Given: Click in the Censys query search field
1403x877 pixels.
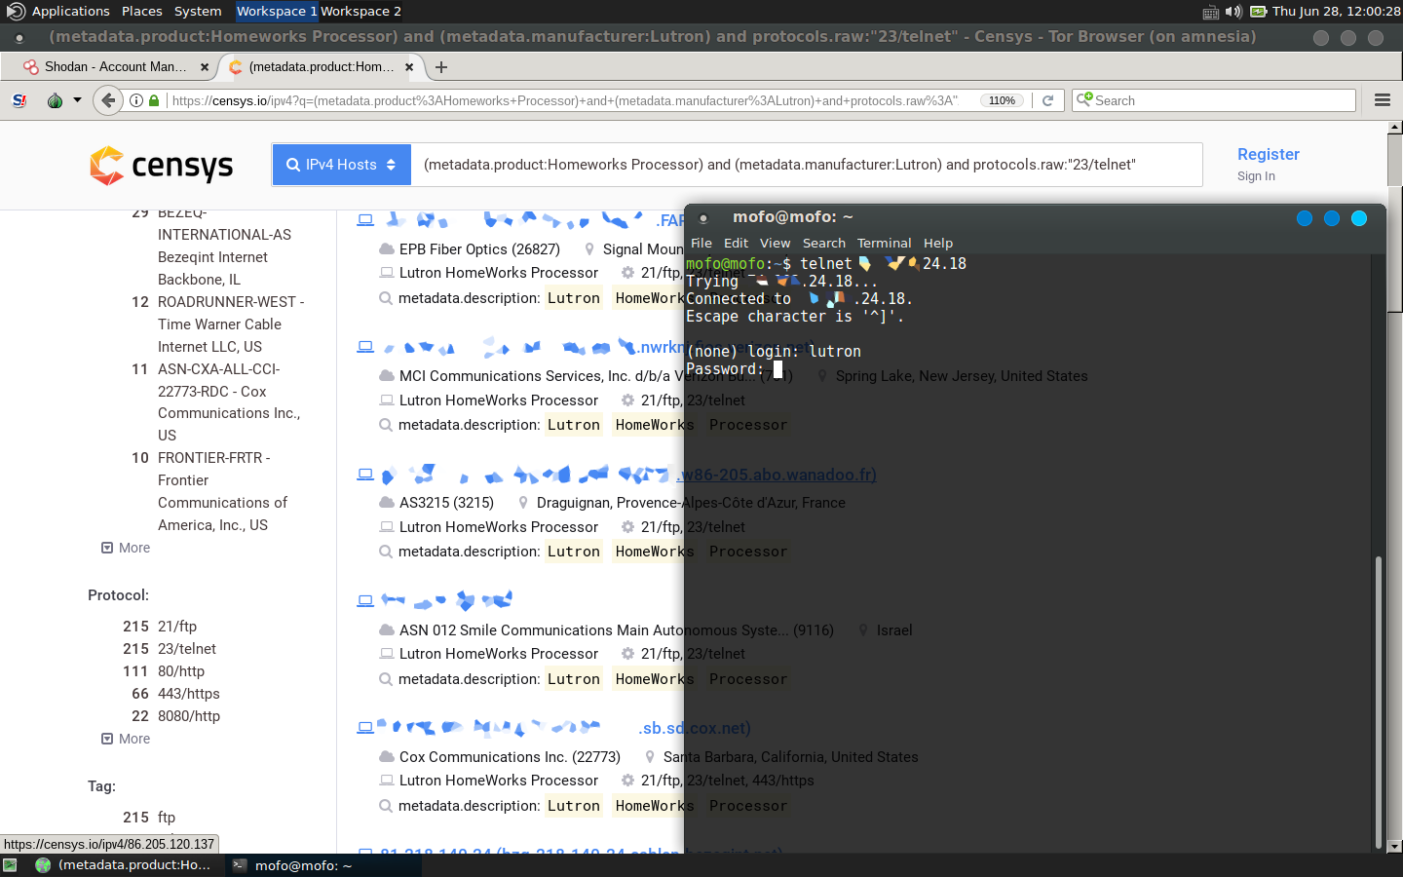Looking at the screenshot, I should click(x=806, y=165).
